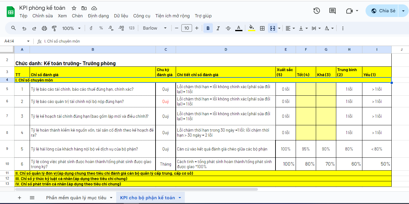409x204 pixels.
Task: Click the print icon in toolbar
Action: tap(44, 28)
